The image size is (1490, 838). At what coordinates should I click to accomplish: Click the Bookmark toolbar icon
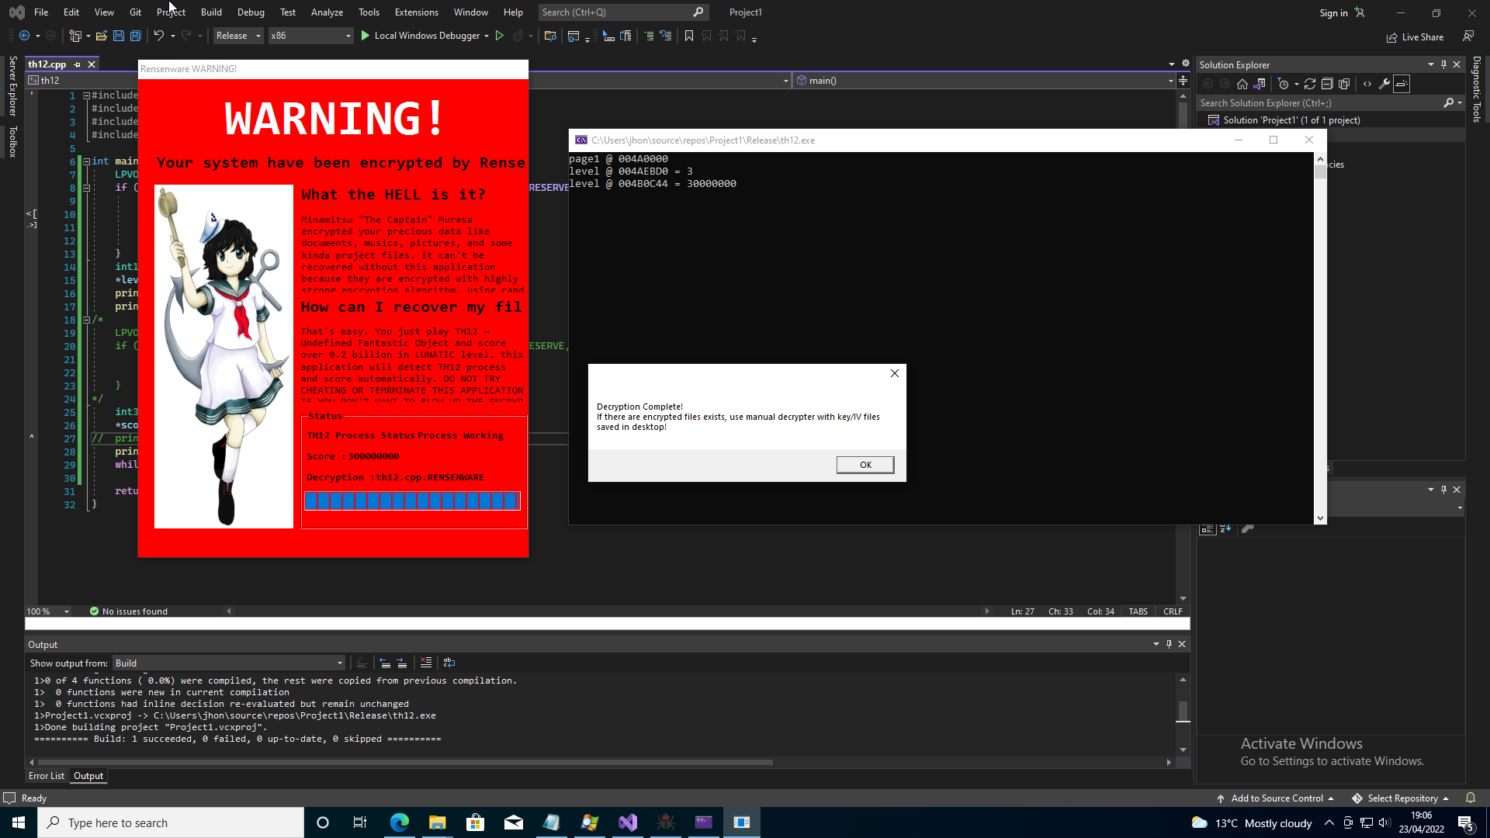(688, 36)
